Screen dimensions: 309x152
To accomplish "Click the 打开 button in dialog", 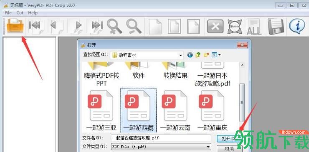I will tap(229, 138).
